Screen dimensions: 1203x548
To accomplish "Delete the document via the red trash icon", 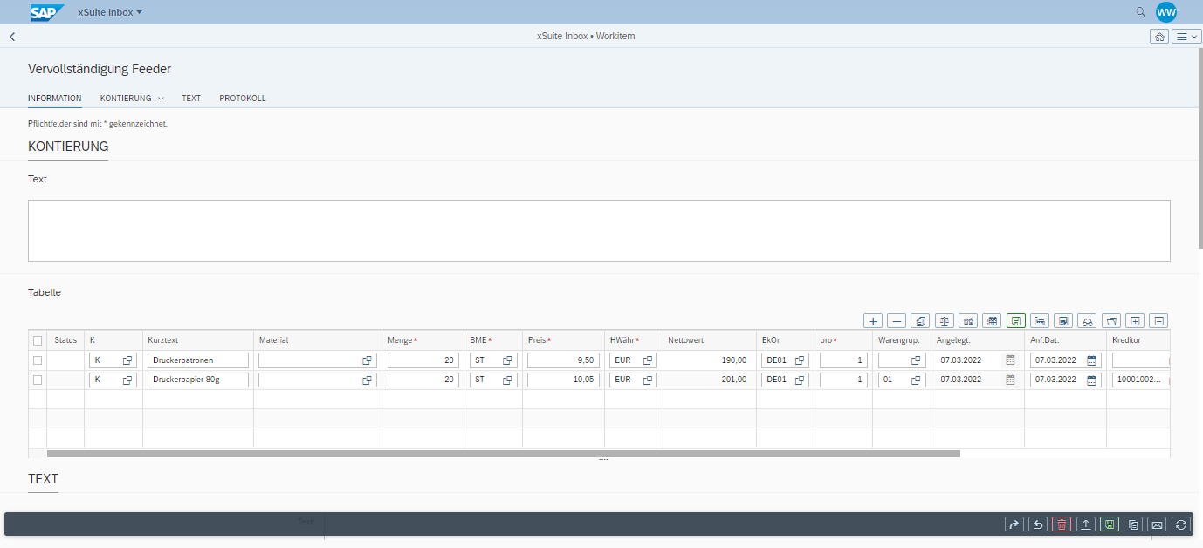I will (x=1061, y=524).
